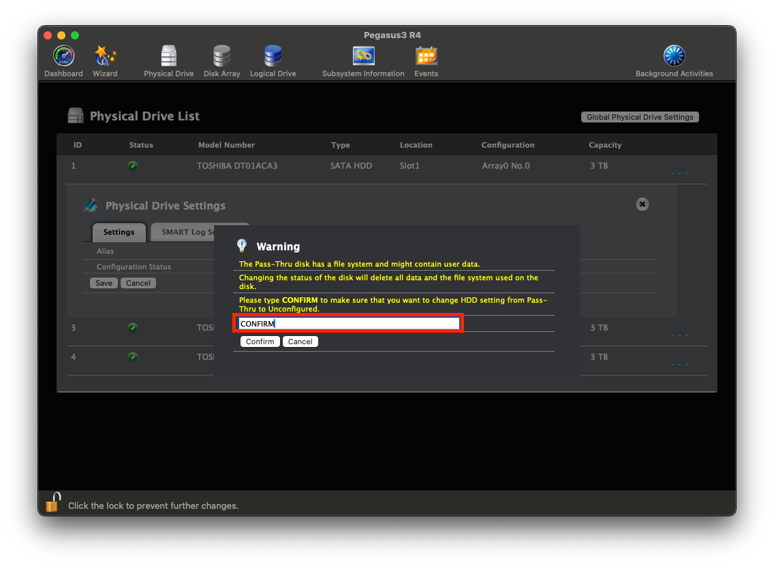
Task: Click the lock icon to prevent changes
Action: tap(53, 503)
